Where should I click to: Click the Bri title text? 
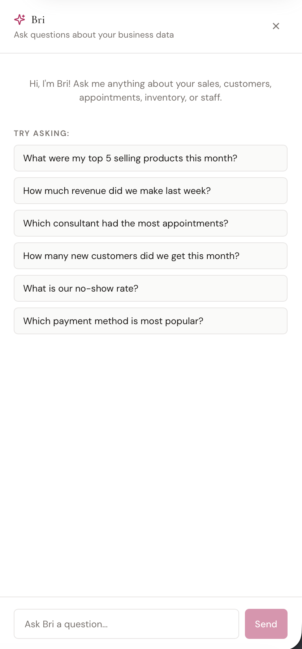tap(38, 20)
